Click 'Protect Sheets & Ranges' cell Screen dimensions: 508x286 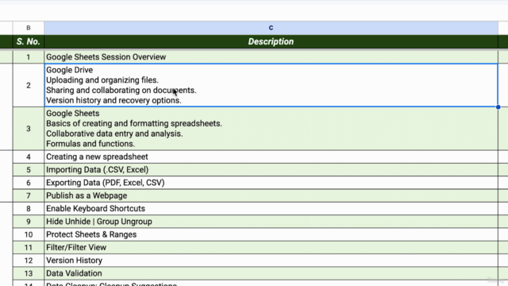click(x=271, y=234)
